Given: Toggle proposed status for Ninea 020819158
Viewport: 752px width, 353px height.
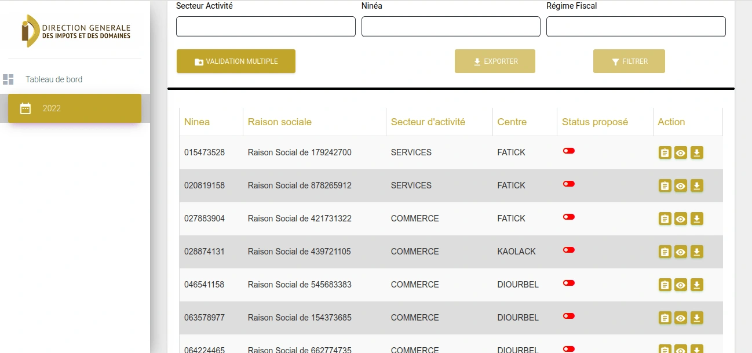Looking at the screenshot, I should click(x=569, y=184).
